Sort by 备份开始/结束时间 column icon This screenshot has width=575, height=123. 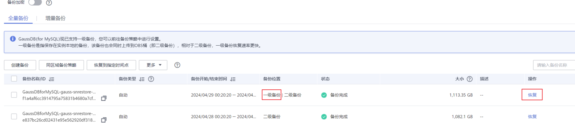coord(233,79)
